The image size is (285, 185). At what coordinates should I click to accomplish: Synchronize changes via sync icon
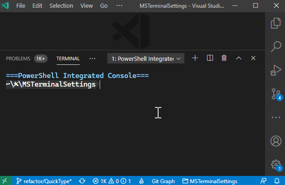tap(82, 181)
